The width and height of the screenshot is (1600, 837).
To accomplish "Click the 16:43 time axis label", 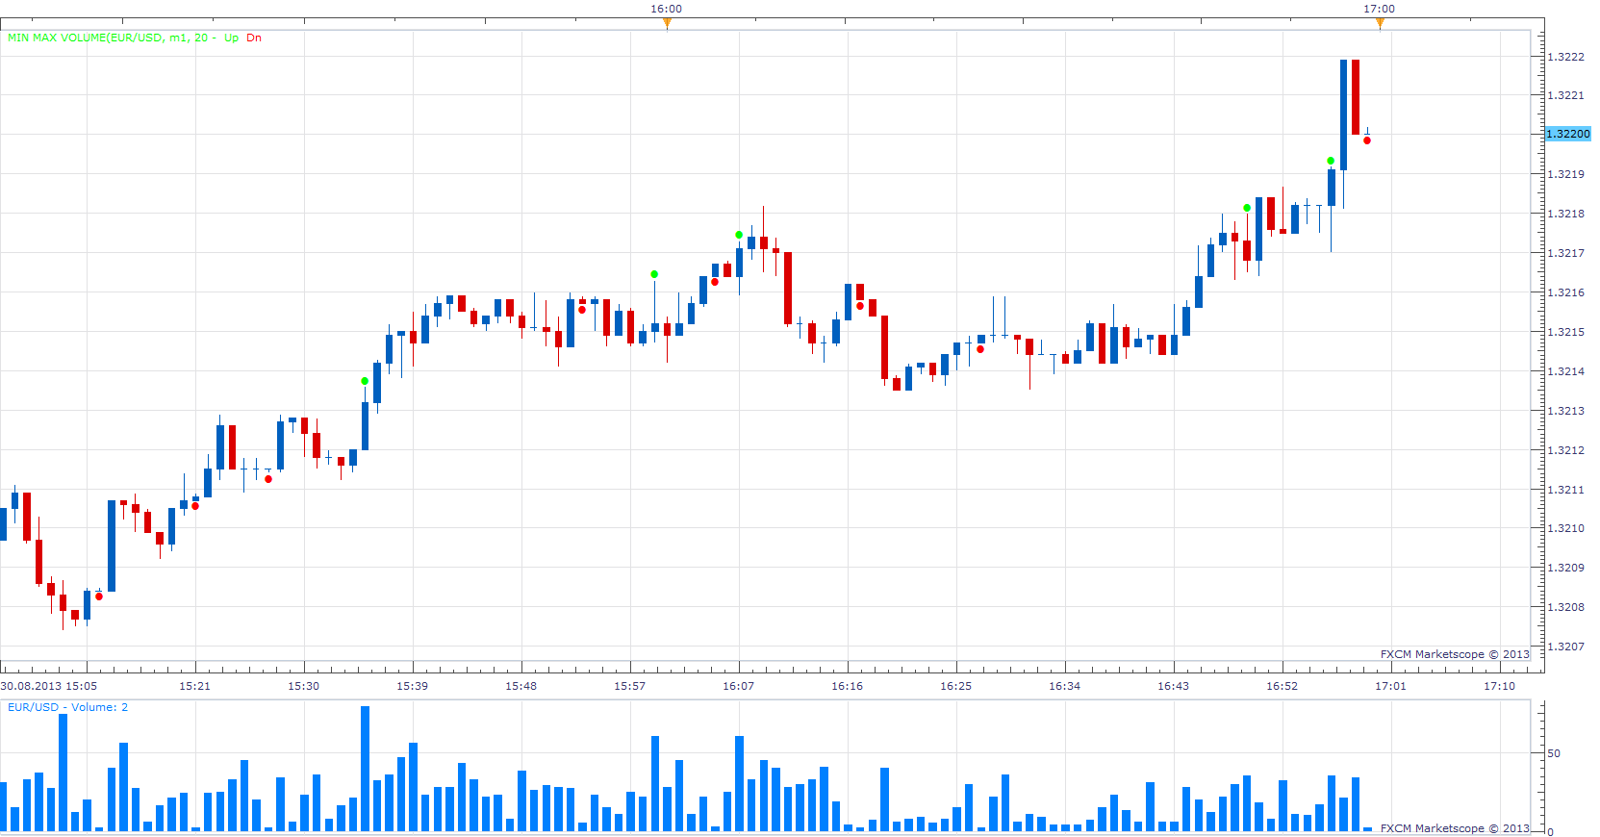I will click(x=1173, y=686).
